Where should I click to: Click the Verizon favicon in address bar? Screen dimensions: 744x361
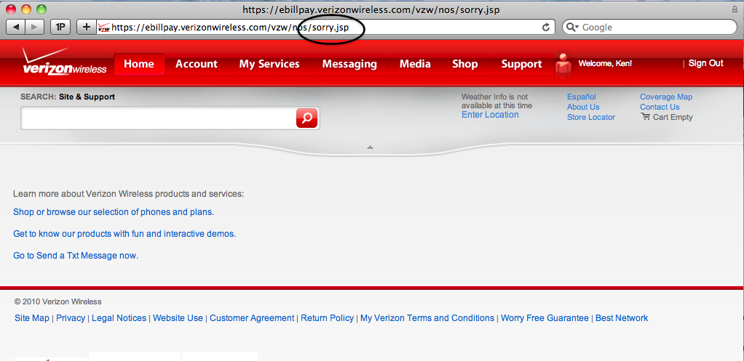click(x=104, y=28)
